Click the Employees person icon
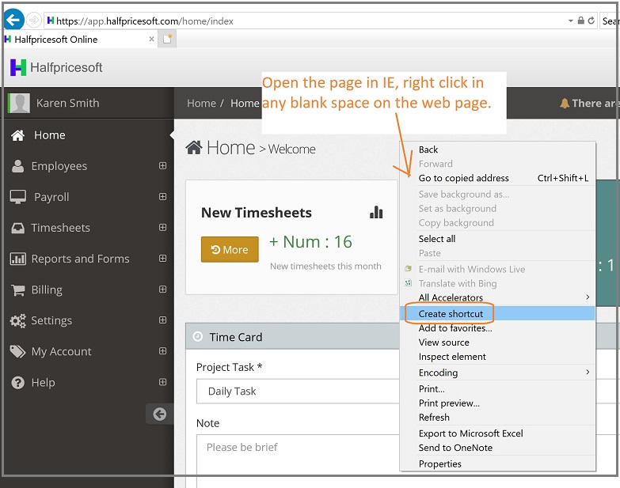The width and height of the screenshot is (620, 488). 17,166
